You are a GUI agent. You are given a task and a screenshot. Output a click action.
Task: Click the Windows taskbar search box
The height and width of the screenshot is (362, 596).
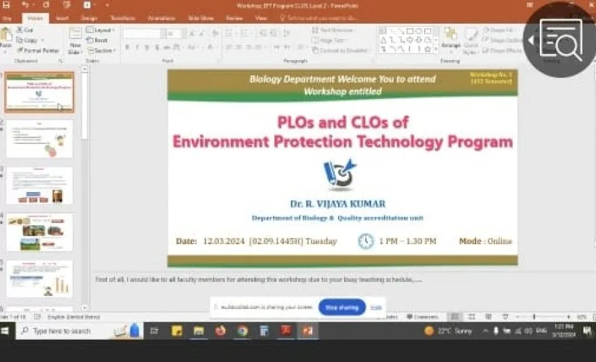pyautogui.click(x=80, y=331)
